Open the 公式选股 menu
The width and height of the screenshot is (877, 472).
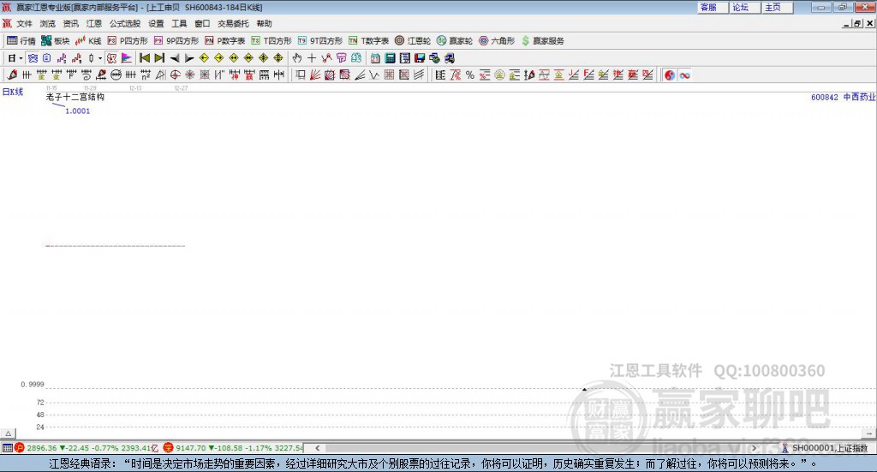[125, 23]
